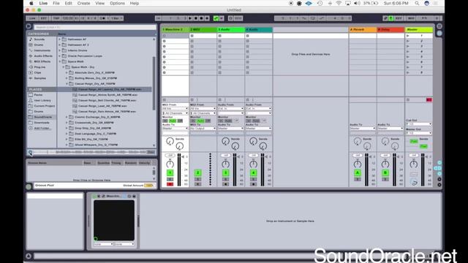
Task: Select the Master track header
Action: [x=419, y=29]
